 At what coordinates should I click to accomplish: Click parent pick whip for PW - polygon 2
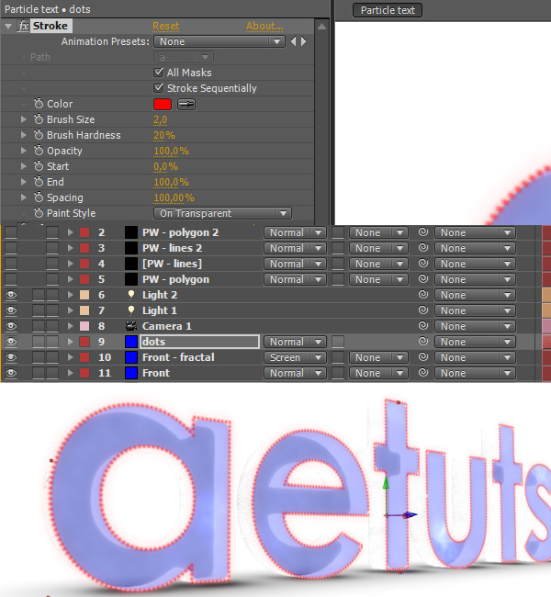tap(423, 231)
